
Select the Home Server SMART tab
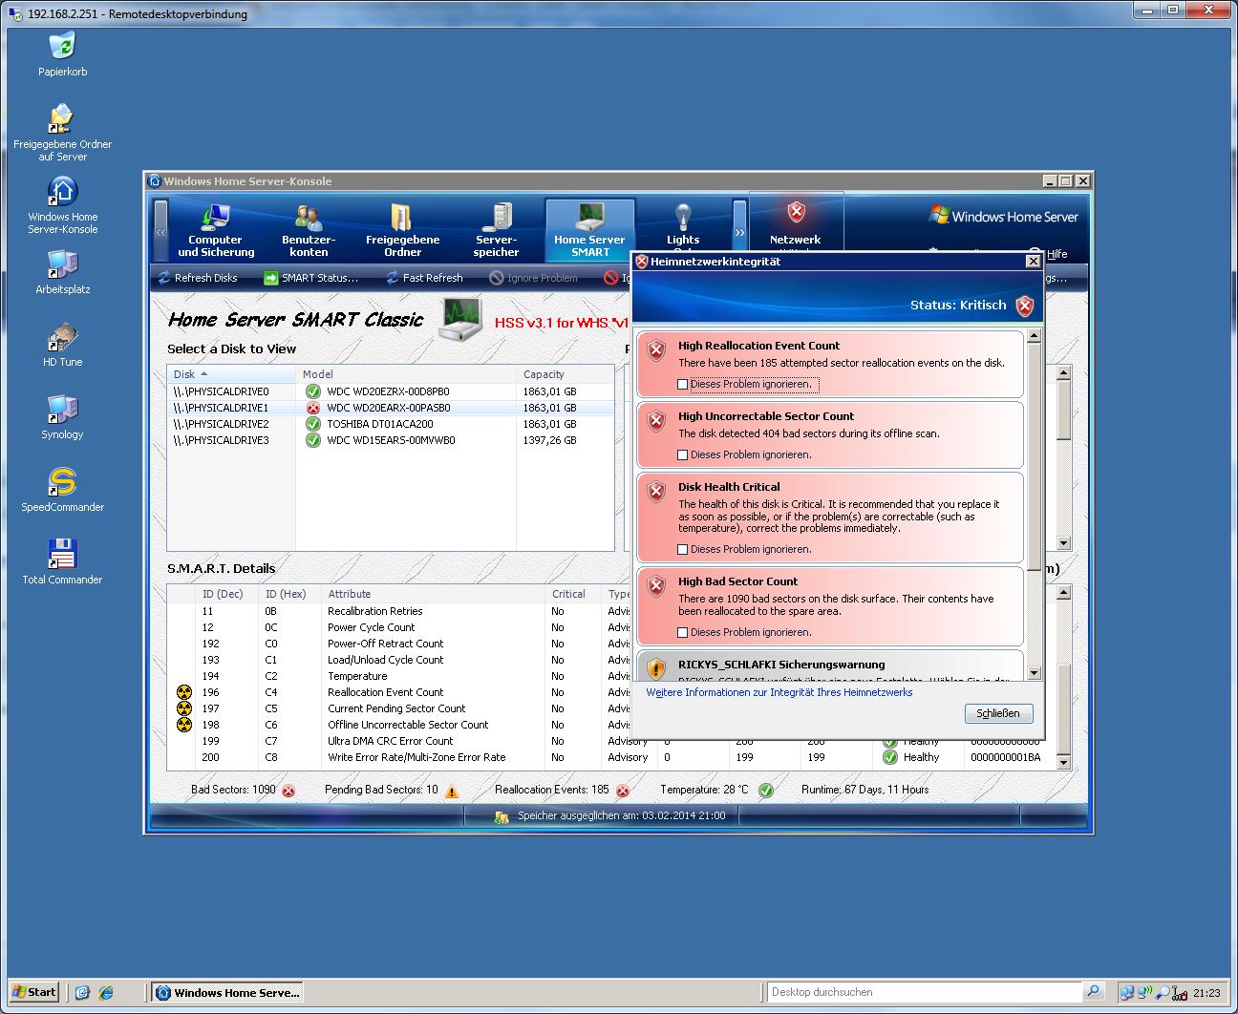[589, 230]
